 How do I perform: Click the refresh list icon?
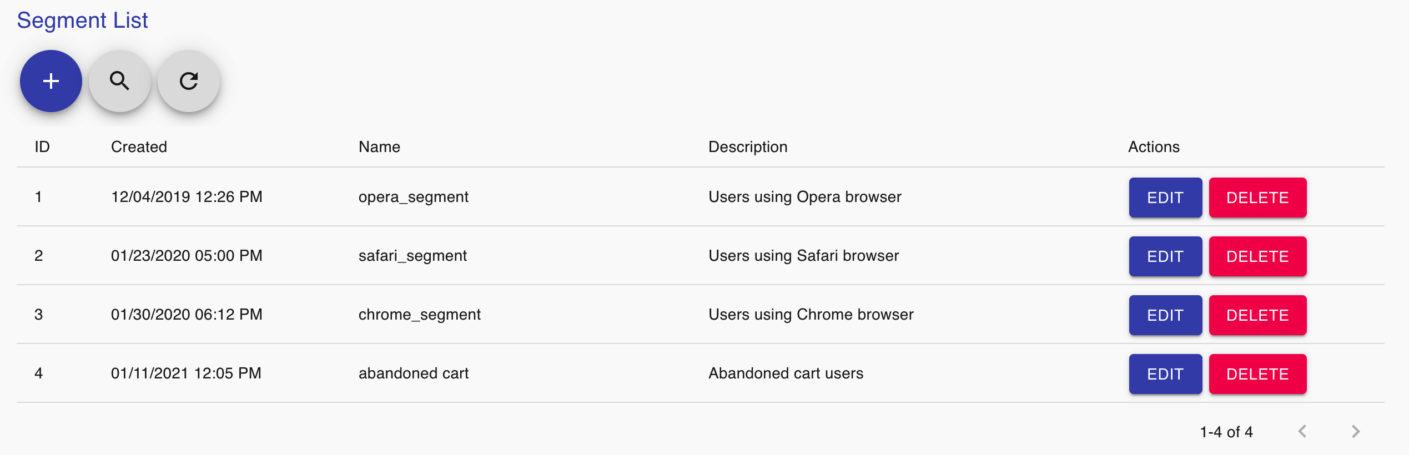(189, 81)
